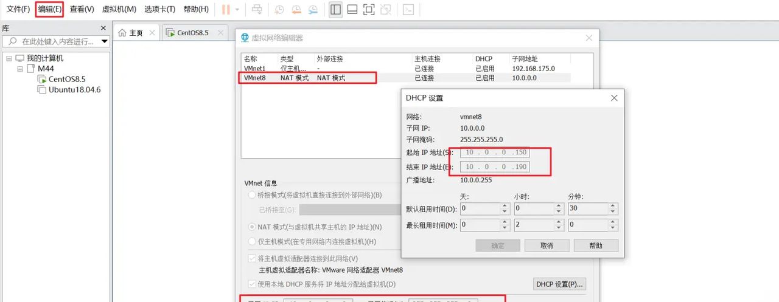The height and width of the screenshot is (302, 779).
Task: Open the snapshot manager wrench-clock icon
Action: click(312, 10)
